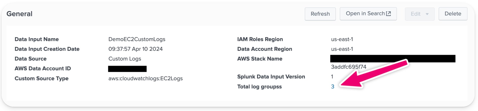Open the Edit dropdown menu

tap(416, 14)
